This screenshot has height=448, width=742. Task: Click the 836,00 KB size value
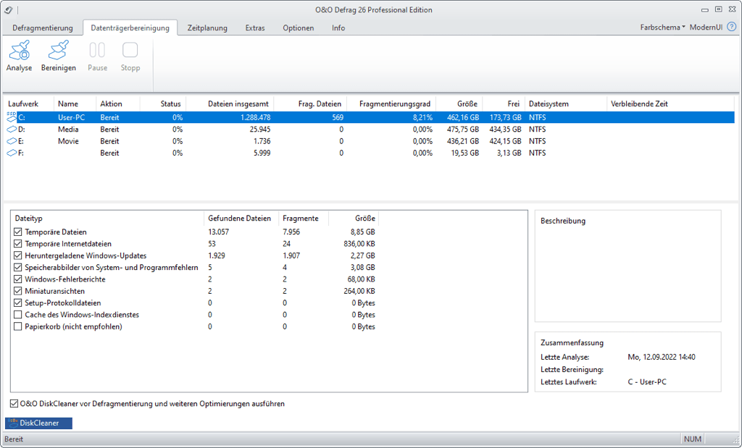[x=359, y=244]
